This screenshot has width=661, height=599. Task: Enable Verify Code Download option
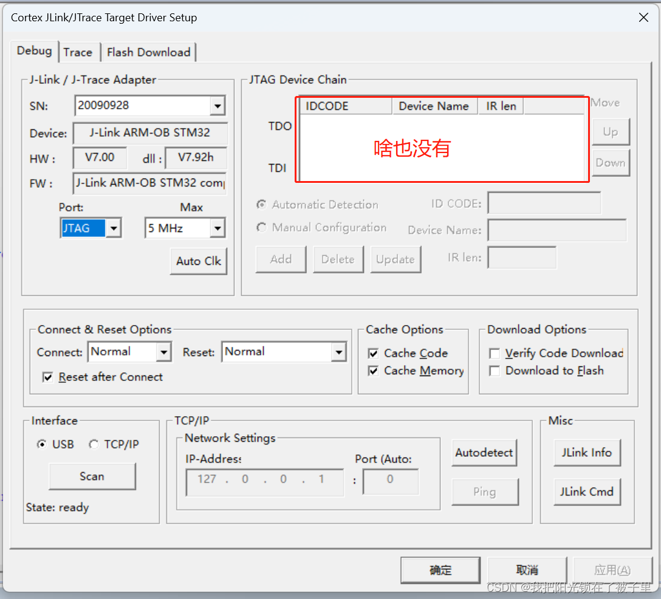click(495, 354)
